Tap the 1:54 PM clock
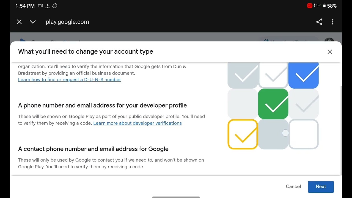The width and height of the screenshot is (352, 198). pos(25,6)
